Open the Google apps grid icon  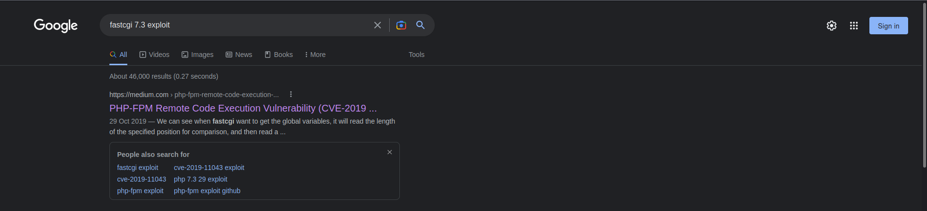[853, 26]
